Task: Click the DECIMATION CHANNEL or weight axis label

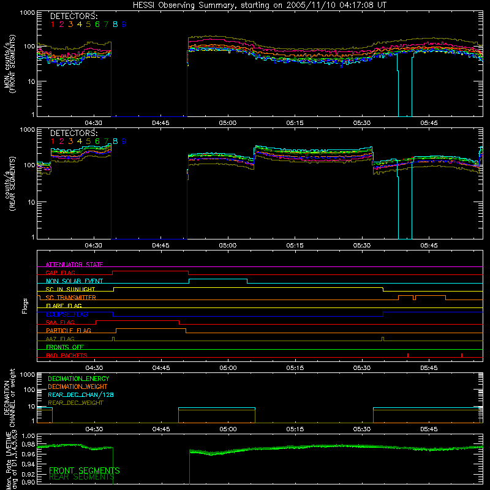Action: [x=10, y=398]
